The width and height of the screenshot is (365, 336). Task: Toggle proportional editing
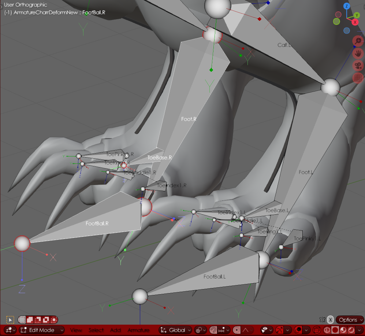tap(237, 330)
